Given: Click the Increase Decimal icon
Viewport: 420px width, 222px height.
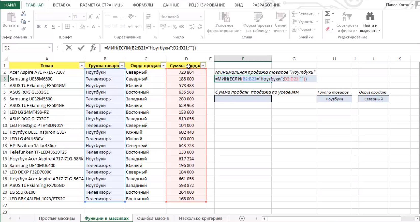Looking at the screenshot, I should point(192,27).
